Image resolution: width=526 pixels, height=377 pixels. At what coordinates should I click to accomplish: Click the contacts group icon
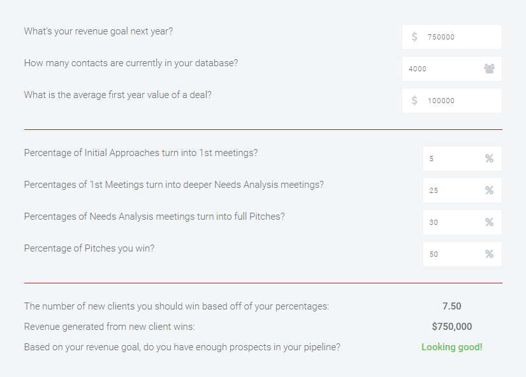489,69
